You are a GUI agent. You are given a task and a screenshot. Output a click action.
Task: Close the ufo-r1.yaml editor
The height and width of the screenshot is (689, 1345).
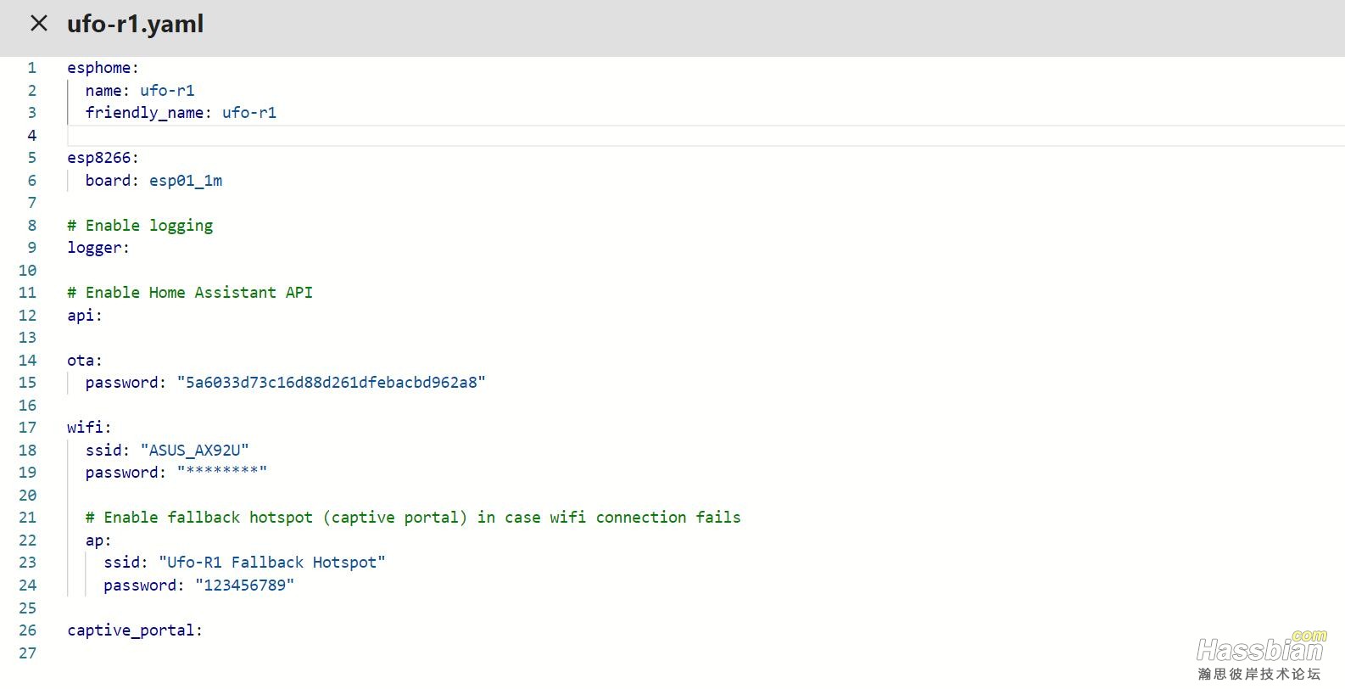[39, 24]
